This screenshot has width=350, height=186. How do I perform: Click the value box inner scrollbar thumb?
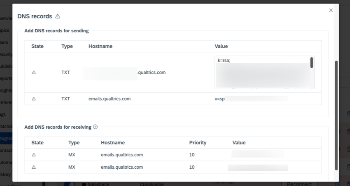coord(312,63)
